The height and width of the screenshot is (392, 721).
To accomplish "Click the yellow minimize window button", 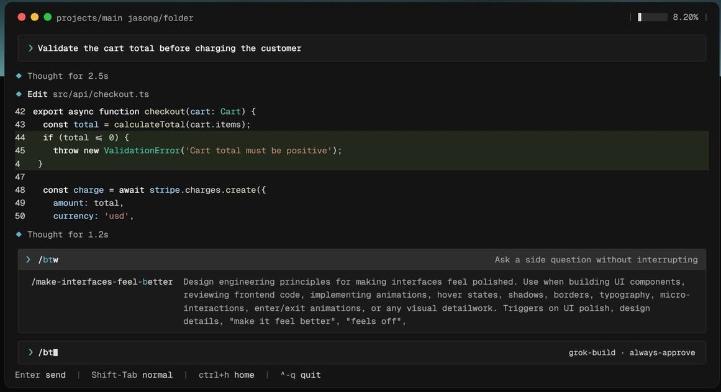I will pos(35,17).
